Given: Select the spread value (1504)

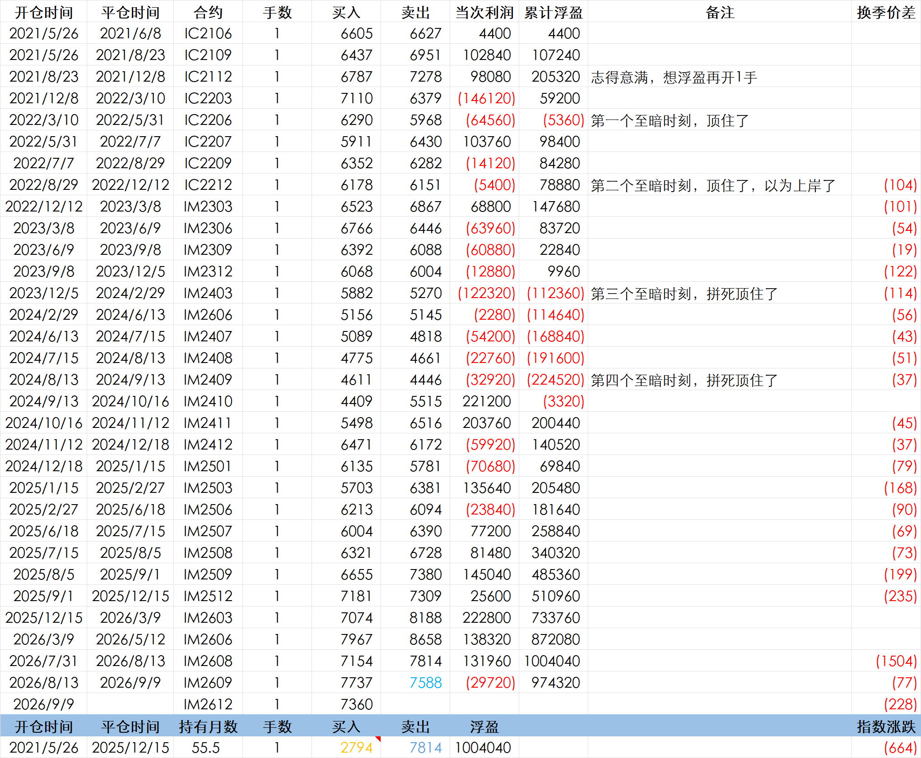Looking at the screenshot, I should pyautogui.click(x=896, y=661).
